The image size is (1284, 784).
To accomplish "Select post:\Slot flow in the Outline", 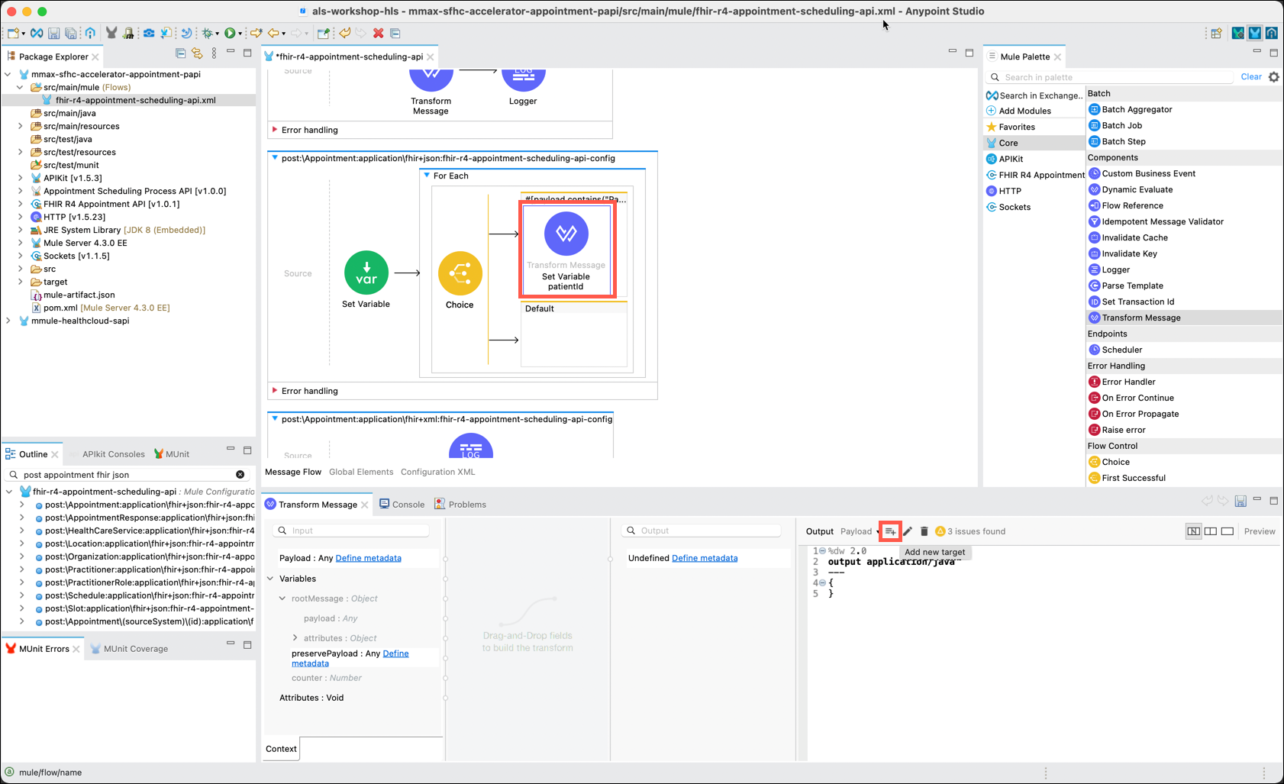I will pyautogui.click(x=144, y=608).
